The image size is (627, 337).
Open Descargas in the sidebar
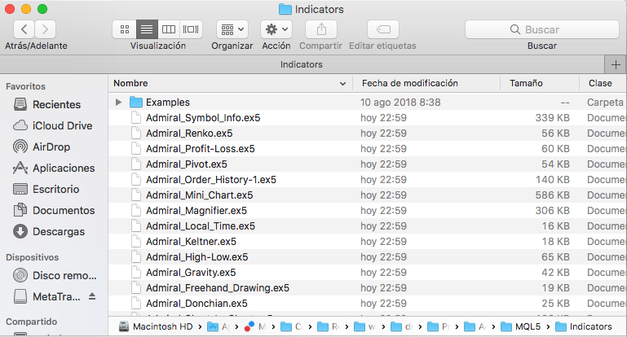click(x=49, y=232)
